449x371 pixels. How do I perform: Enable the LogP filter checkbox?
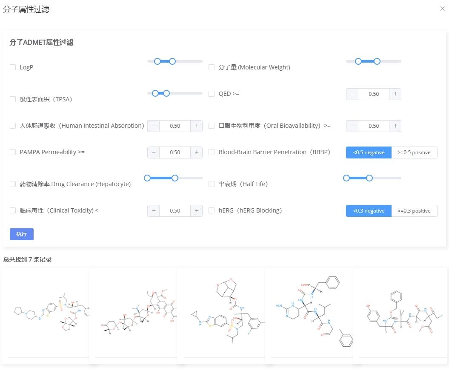(x=13, y=67)
